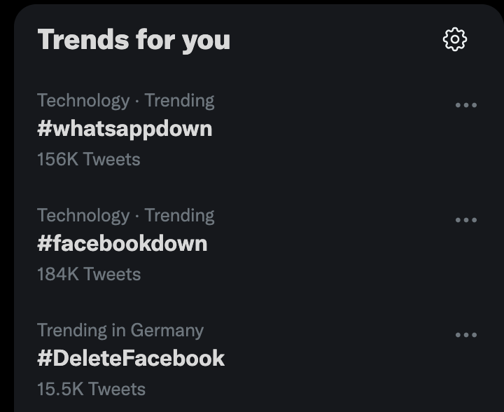Click the 15.5K Tweets count
The height and width of the screenshot is (412, 504).
point(91,389)
